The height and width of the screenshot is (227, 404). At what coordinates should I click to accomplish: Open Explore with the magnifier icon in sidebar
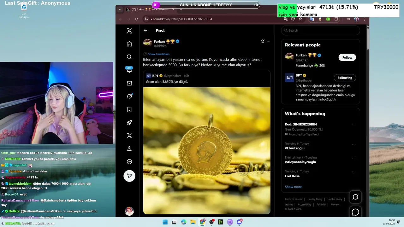pos(129,57)
